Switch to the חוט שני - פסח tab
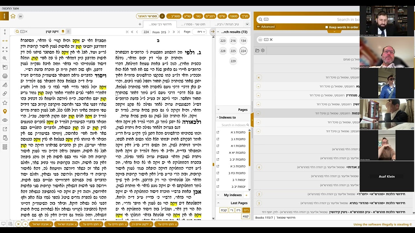The image size is (415, 233). (x=195, y=24)
